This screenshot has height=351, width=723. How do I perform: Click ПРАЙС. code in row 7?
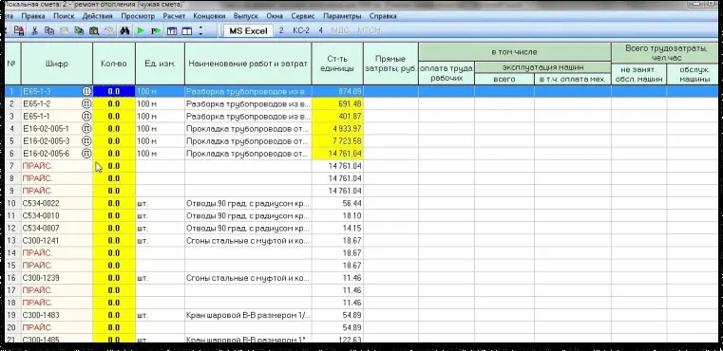point(37,166)
